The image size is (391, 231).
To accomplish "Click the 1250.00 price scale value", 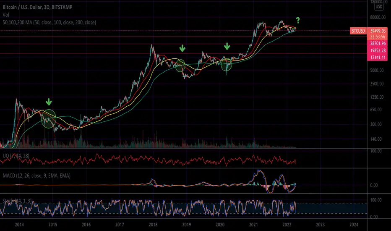I will click(x=377, y=97).
